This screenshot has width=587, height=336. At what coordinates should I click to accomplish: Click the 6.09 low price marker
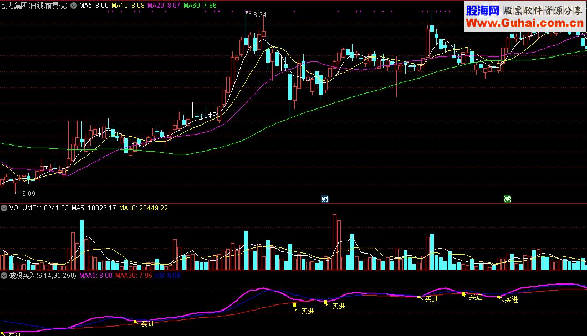pos(28,194)
